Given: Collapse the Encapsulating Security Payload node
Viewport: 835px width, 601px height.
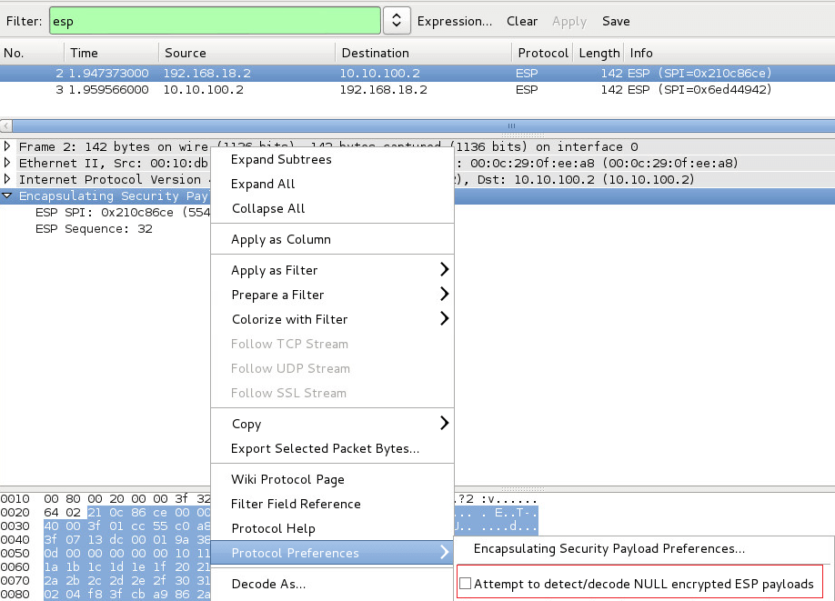Looking at the screenshot, I should pyautogui.click(x=7, y=195).
